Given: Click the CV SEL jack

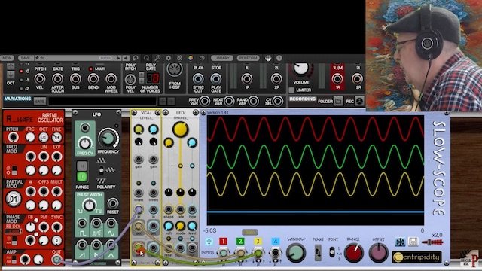Looking at the screenshot, I should [x=278, y=101].
